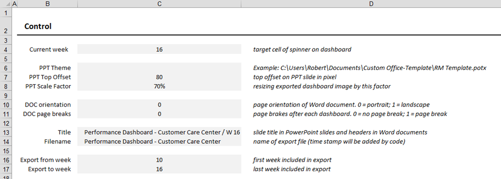Select the PPT Top Offset value 80
Viewport: 501px width, 179px height.
(159, 77)
